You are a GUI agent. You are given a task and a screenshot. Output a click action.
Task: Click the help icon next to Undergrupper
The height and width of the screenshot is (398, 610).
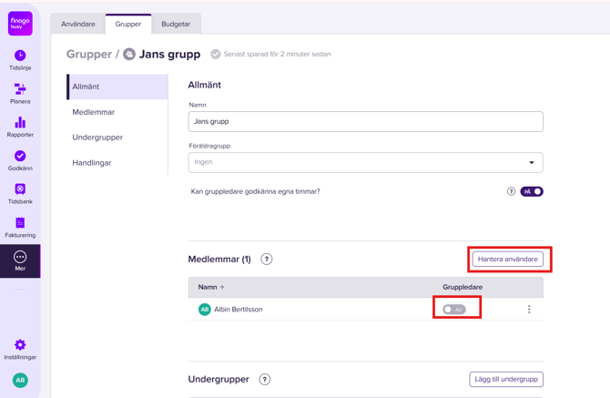coord(265,379)
